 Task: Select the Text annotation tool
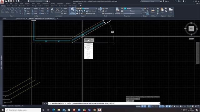click(52, 10)
